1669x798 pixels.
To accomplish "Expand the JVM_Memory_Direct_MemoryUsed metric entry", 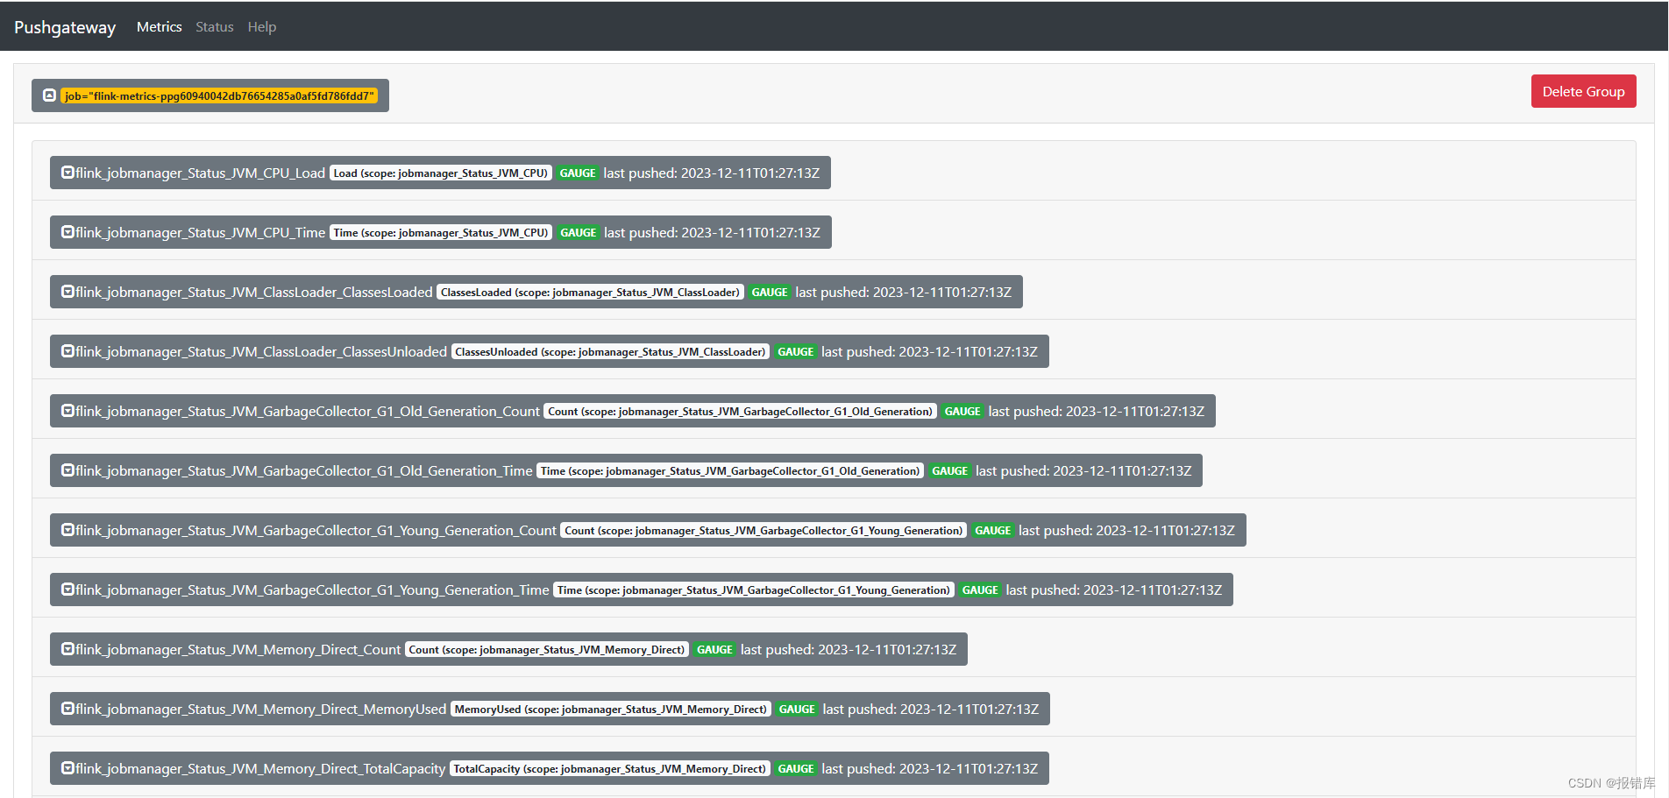I will [x=67, y=709].
